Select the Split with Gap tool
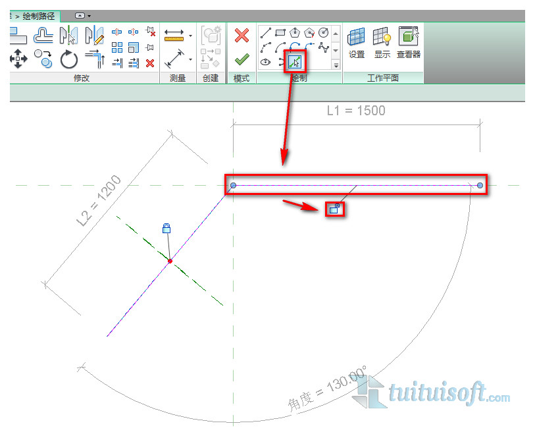 pyautogui.click(x=133, y=32)
